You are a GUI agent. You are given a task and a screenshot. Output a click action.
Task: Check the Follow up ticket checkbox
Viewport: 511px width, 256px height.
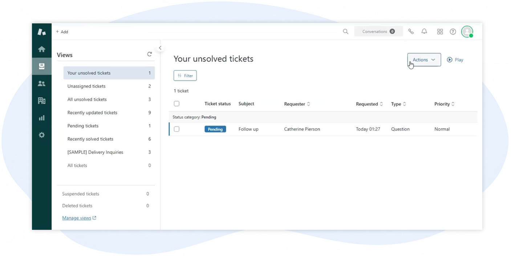pos(177,129)
